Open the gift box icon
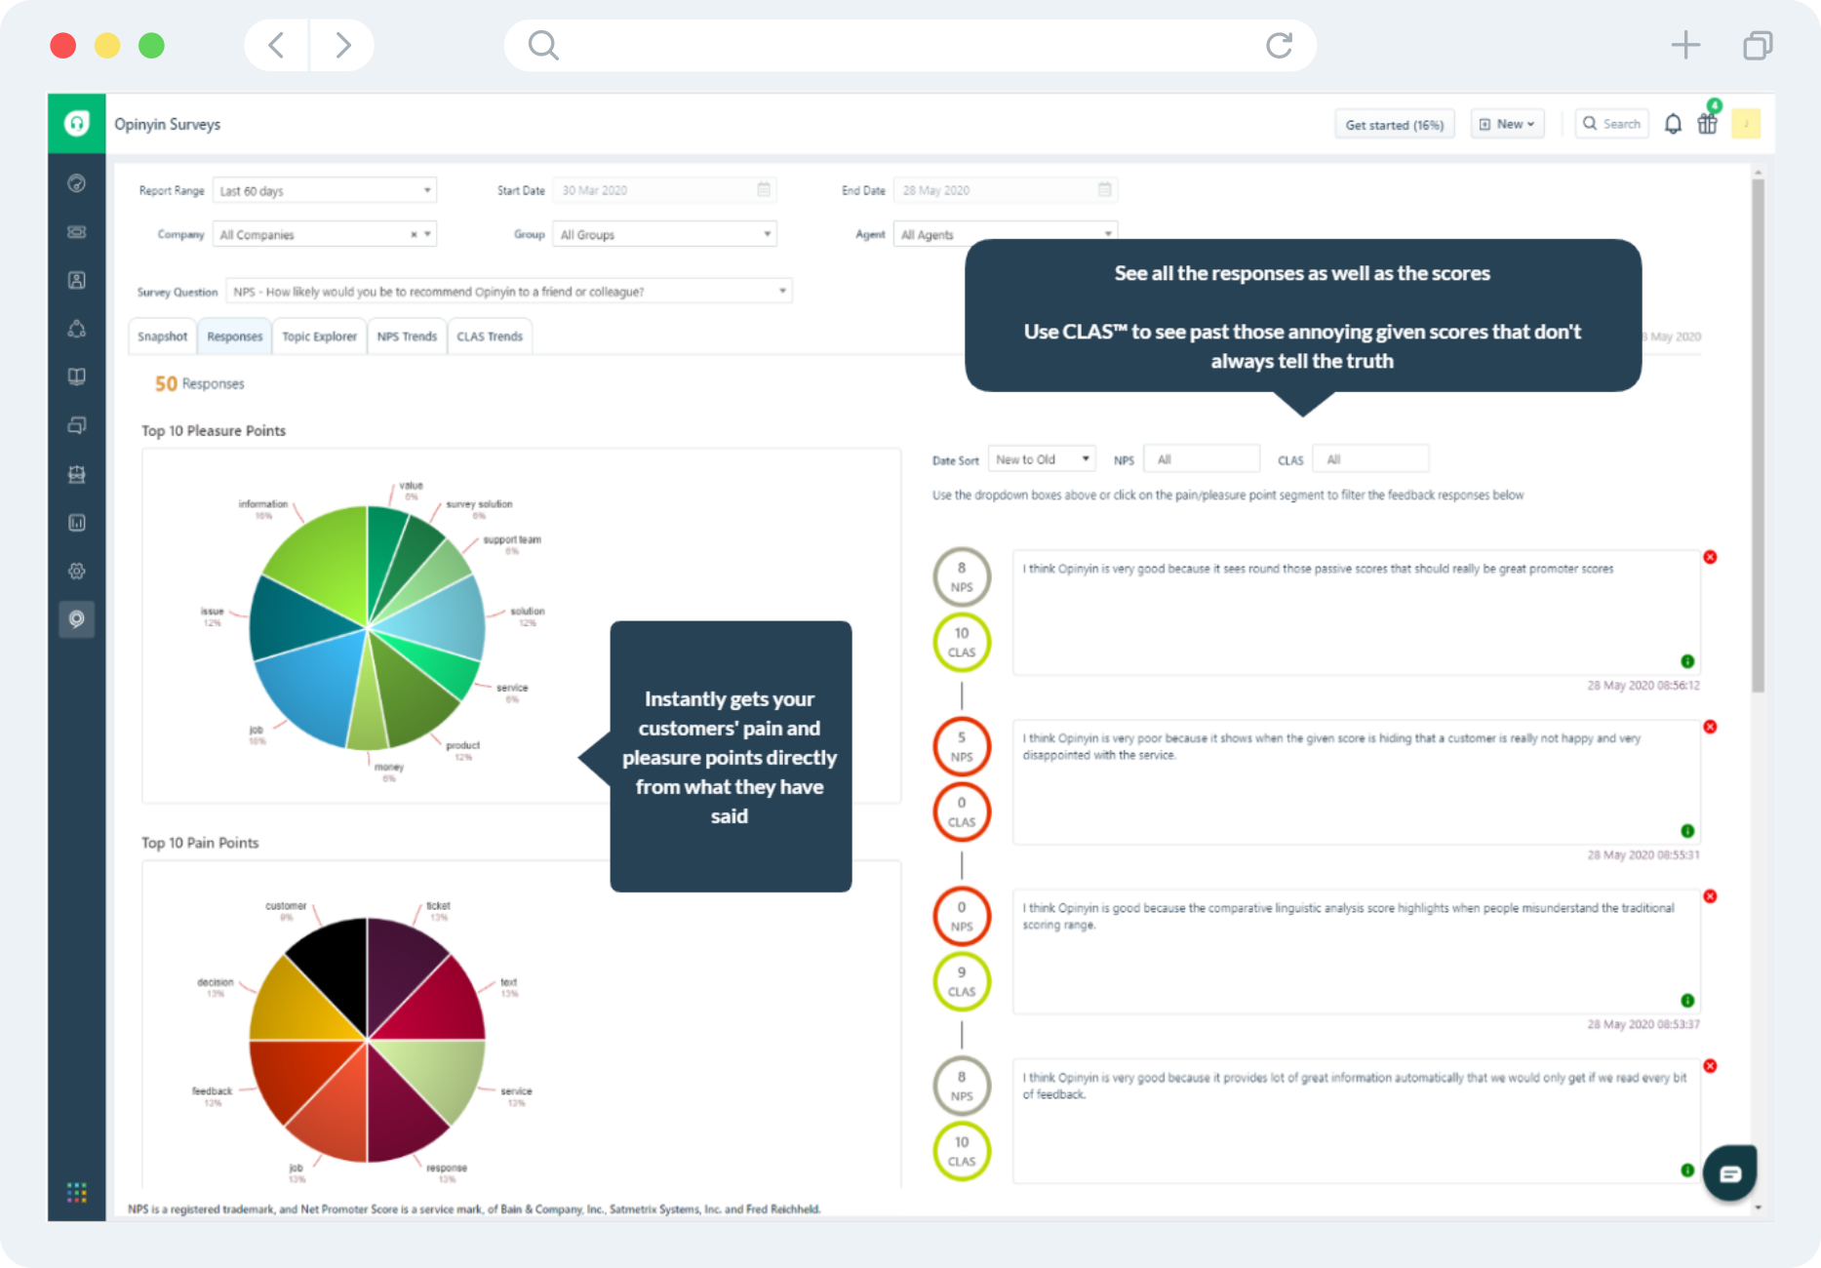 [x=1707, y=124]
